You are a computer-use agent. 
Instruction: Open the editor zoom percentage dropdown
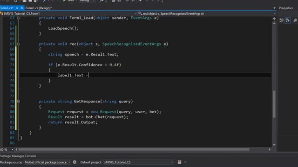coord(13,149)
